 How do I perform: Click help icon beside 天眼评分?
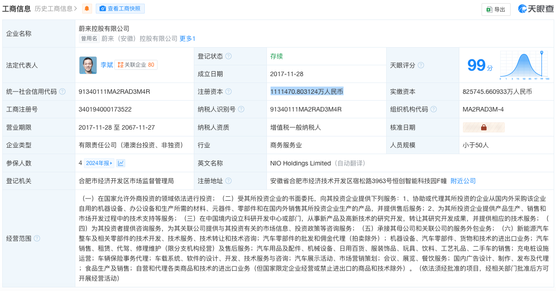421,65
